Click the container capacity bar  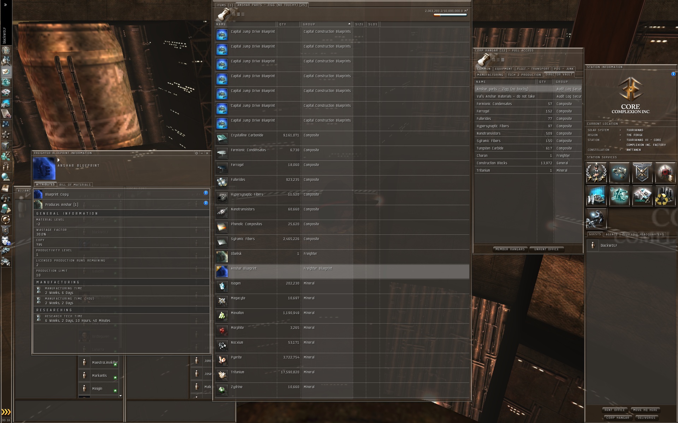[x=450, y=15]
